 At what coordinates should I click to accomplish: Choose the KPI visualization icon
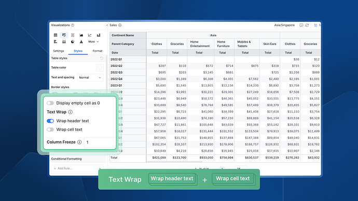coord(73,35)
